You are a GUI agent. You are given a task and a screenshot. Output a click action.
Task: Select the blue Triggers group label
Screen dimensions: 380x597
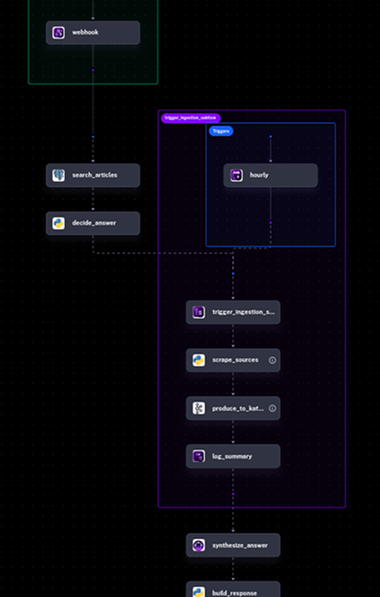coord(221,131)
